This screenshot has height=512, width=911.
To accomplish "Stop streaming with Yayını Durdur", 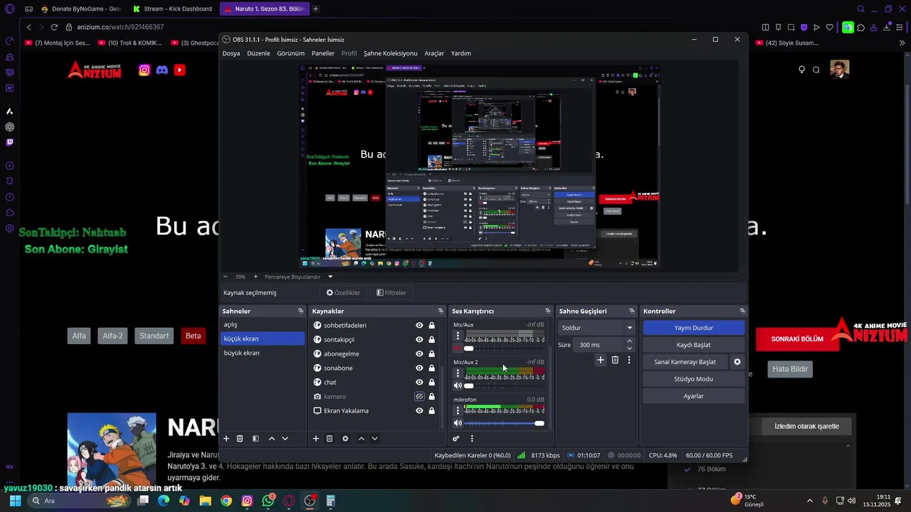I will pos(694,328).
